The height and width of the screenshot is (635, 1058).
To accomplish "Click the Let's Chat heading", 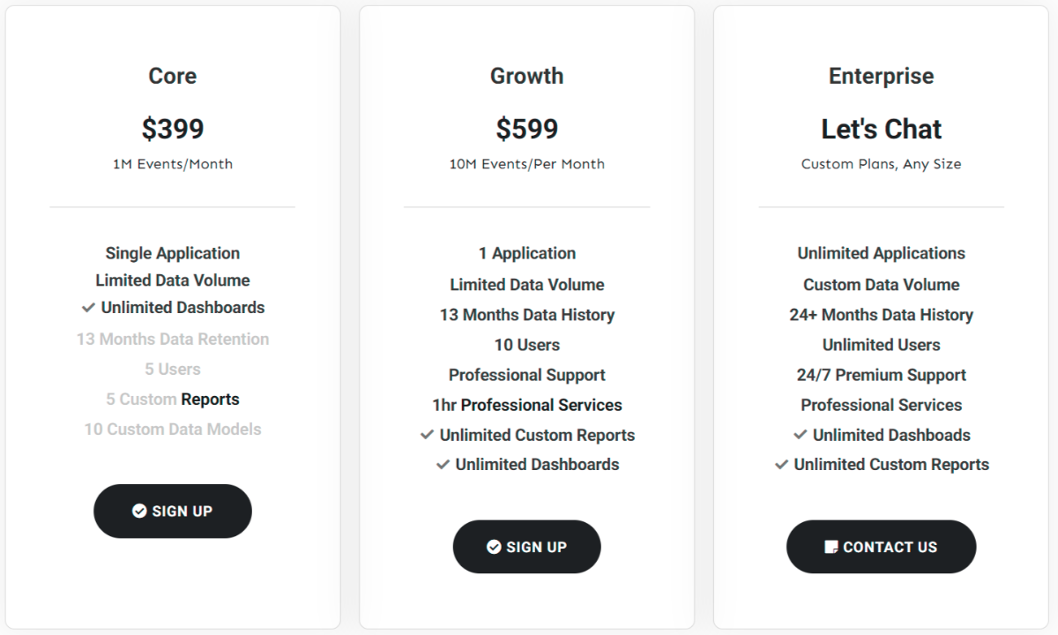I will (x=882, y=129).
